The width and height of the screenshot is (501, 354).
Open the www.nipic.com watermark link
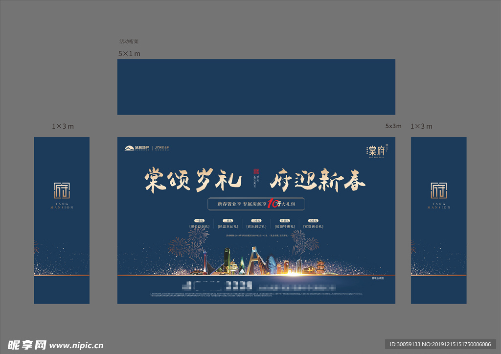[x=76, y=345]
